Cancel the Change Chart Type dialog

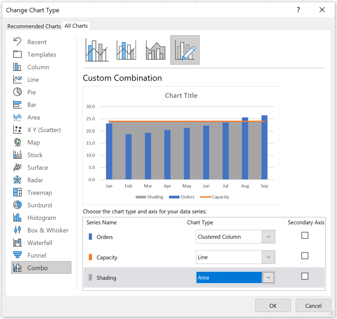point(313,306)
